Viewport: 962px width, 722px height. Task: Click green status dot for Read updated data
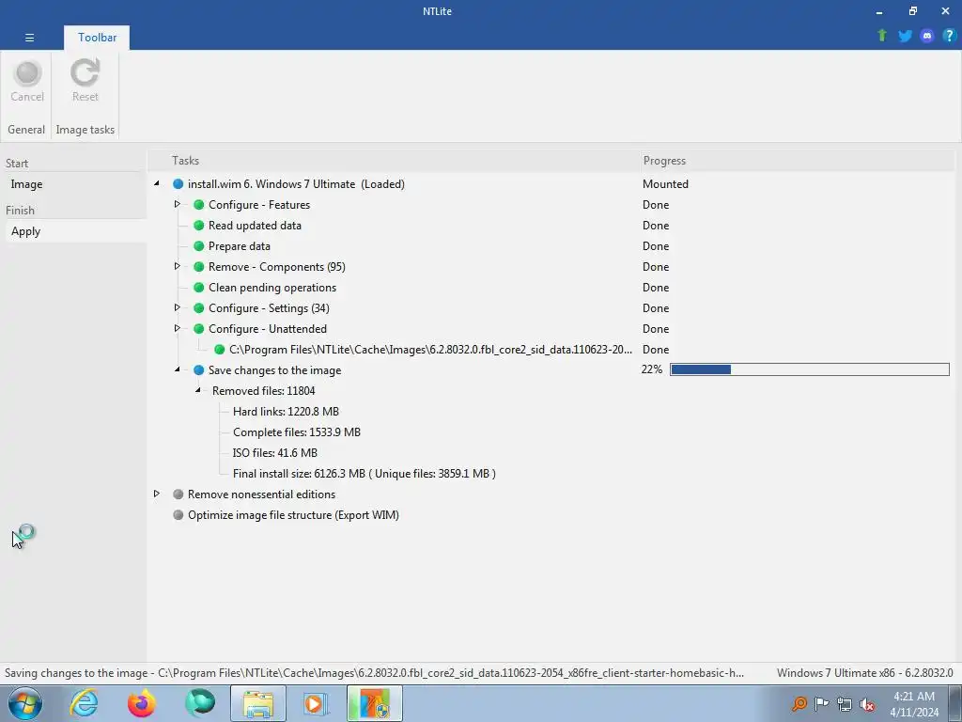[199, 226]
